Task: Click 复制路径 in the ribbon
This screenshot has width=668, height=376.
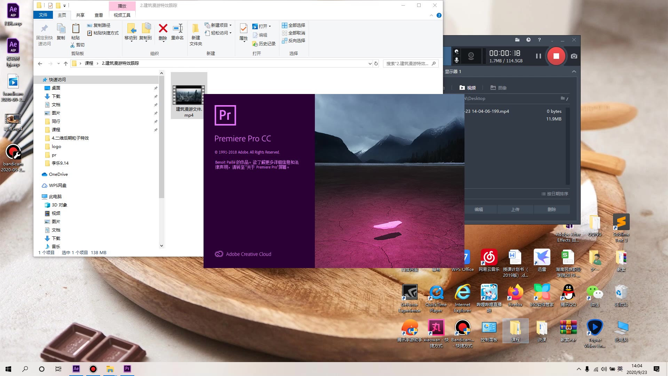Action: point(99,25)
